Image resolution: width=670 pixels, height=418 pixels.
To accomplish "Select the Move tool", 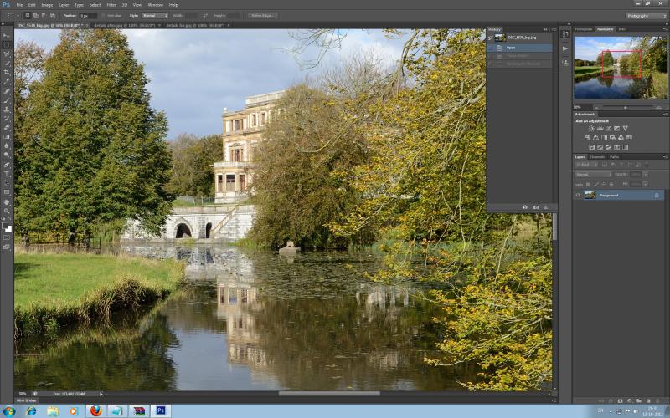I will (x=7, y=35).
